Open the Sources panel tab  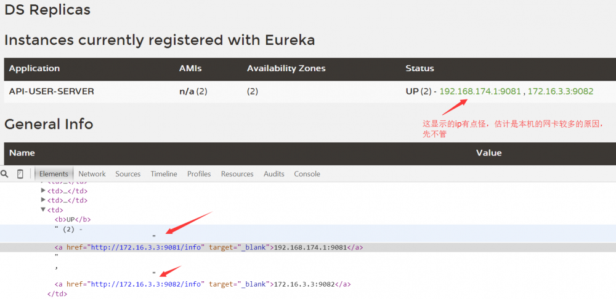(x=128, y=174)
